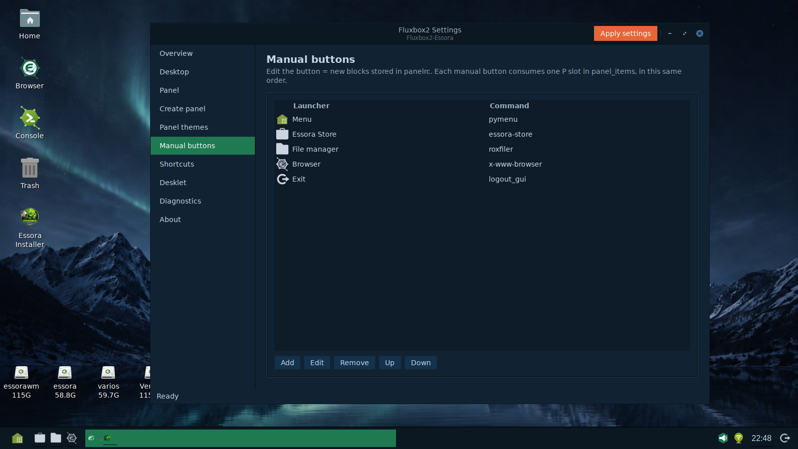Open the Shortcuts section
The width and height of the screenshot is (798, 449).
(x=202, y=164)
